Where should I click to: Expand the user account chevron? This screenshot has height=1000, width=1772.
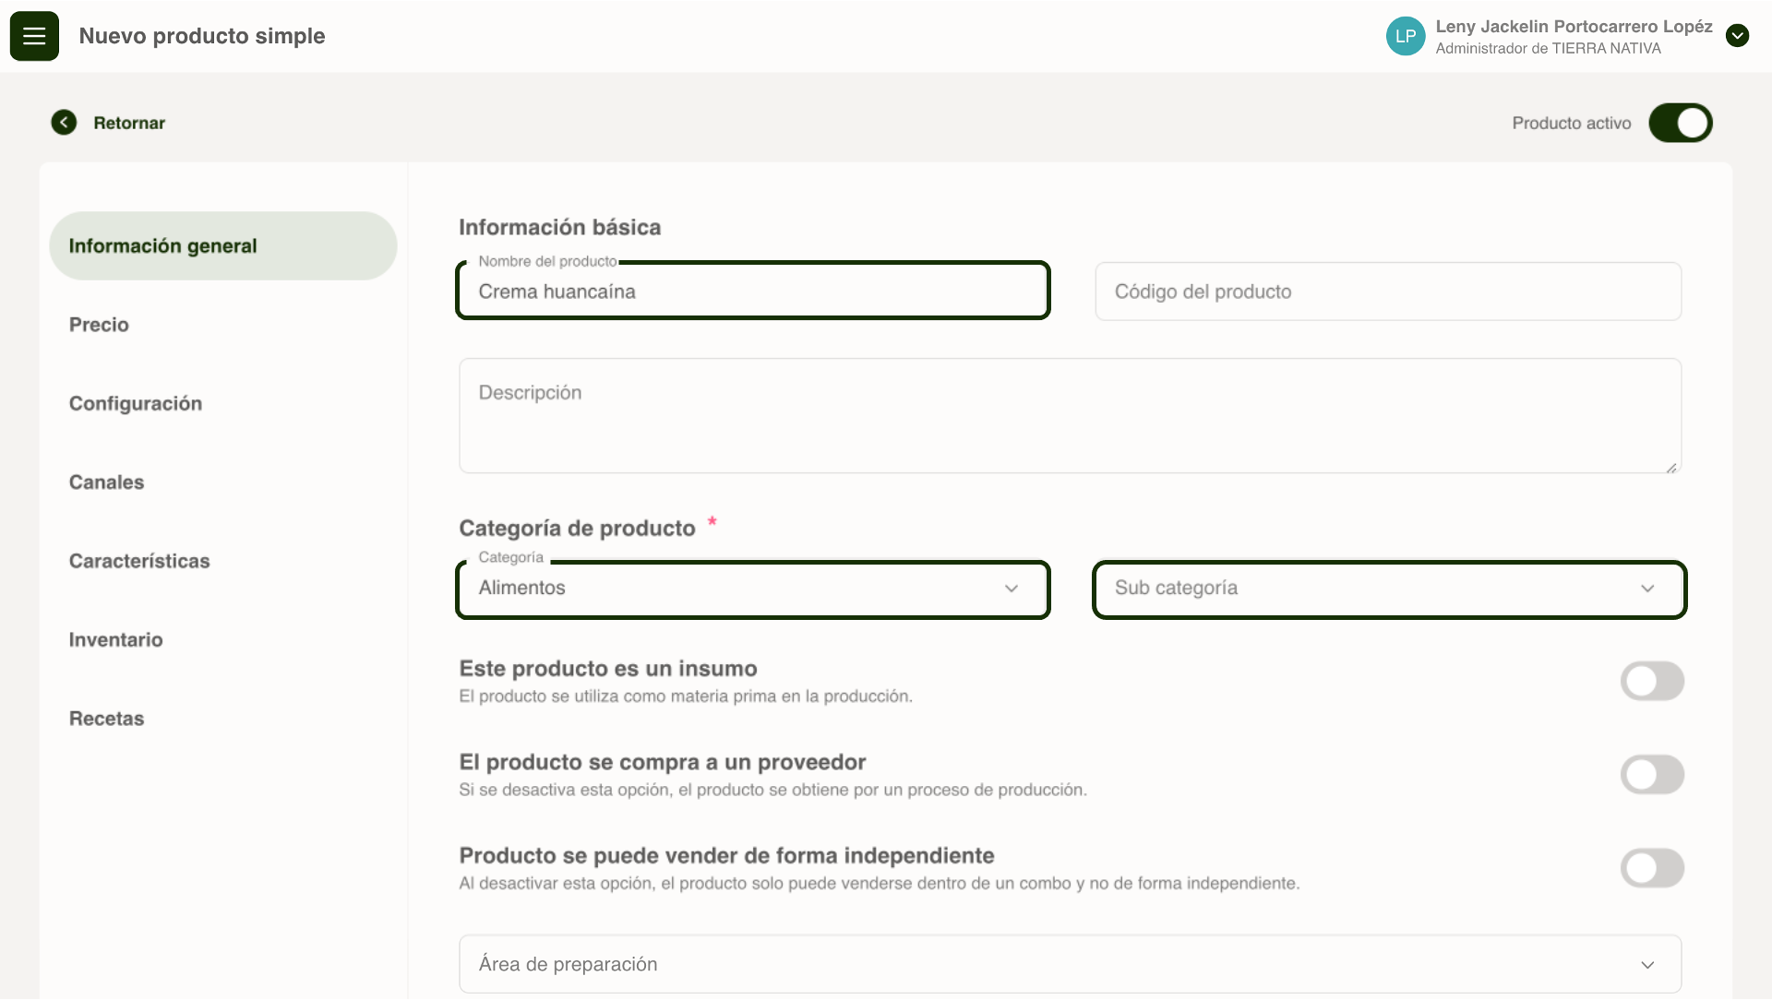pos(1737,36)
